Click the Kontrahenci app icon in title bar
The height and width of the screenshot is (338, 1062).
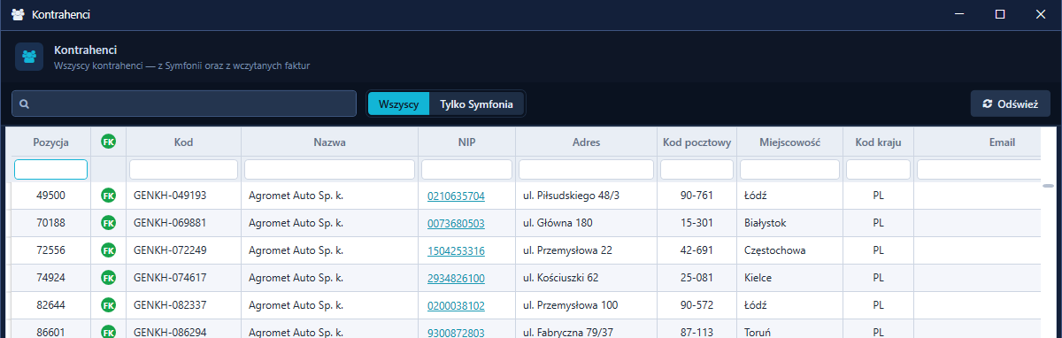[x=18, y=15]
